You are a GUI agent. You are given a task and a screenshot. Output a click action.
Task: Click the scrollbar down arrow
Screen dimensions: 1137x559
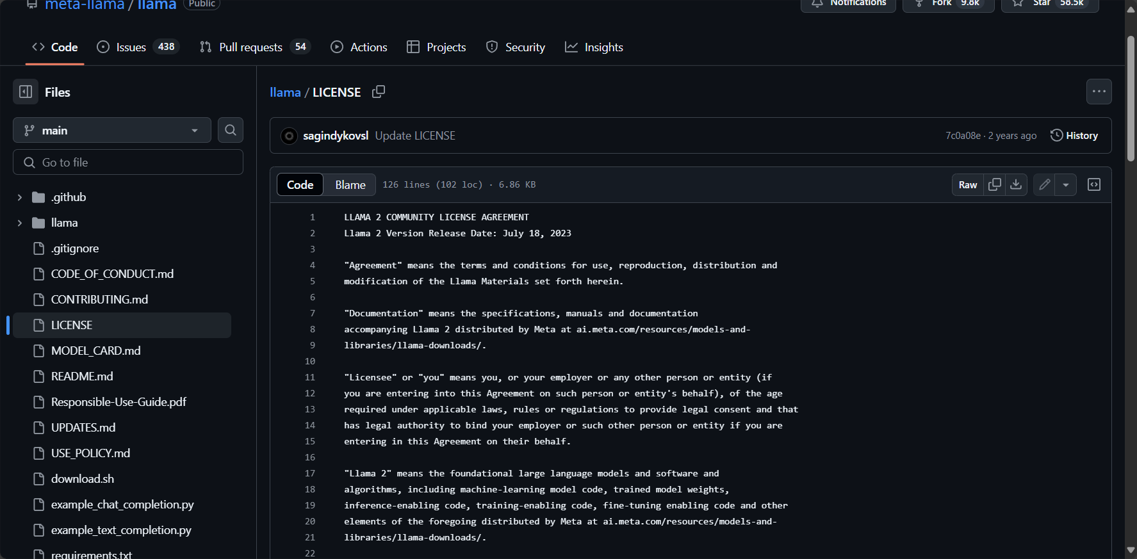point(1131,551)
